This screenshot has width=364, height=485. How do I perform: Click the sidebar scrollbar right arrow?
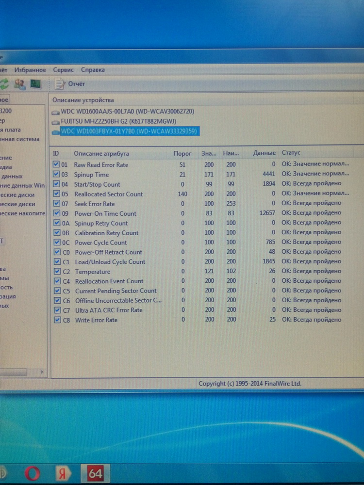42,372
